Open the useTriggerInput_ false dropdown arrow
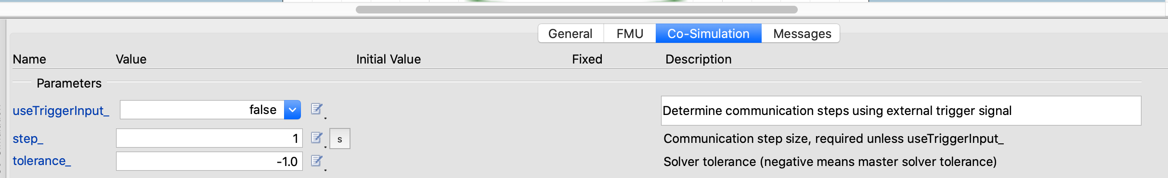 click(x=292, y=110)
